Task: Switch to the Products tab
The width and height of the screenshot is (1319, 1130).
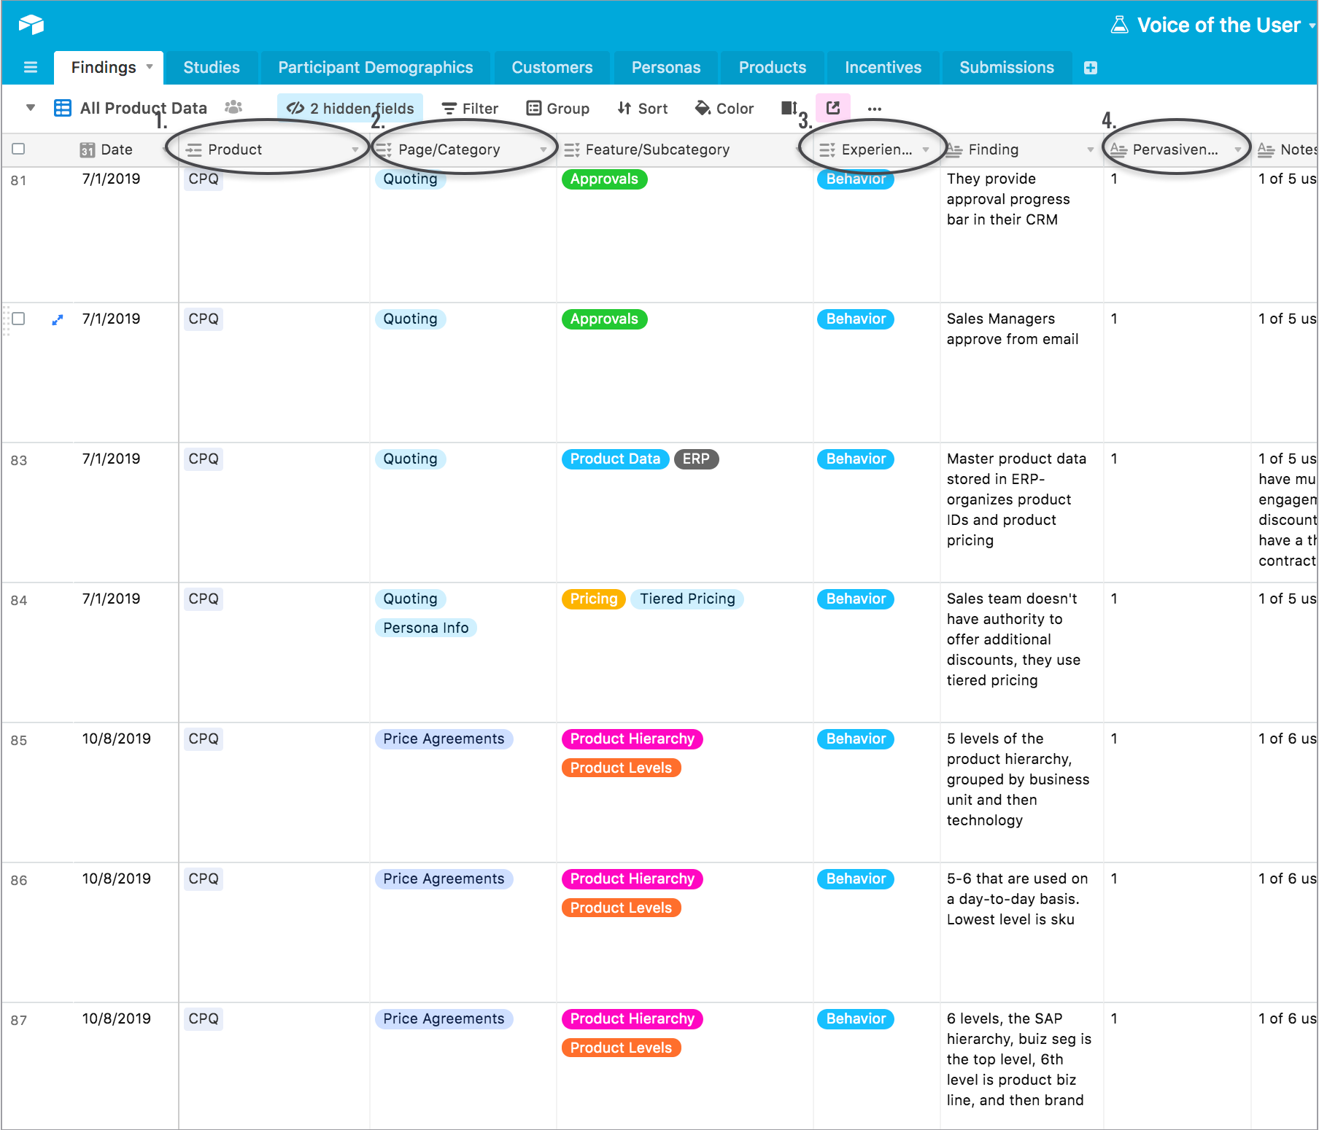Action: coord(773,68)
